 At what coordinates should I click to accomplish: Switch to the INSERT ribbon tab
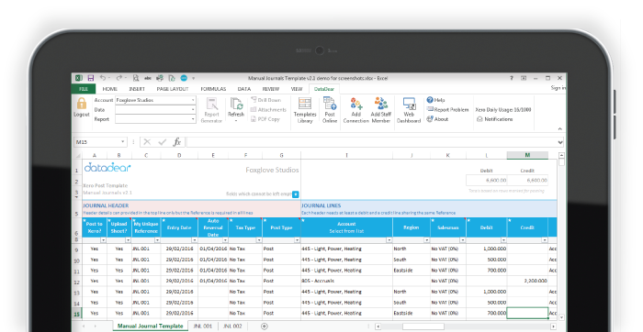point(137,89)
